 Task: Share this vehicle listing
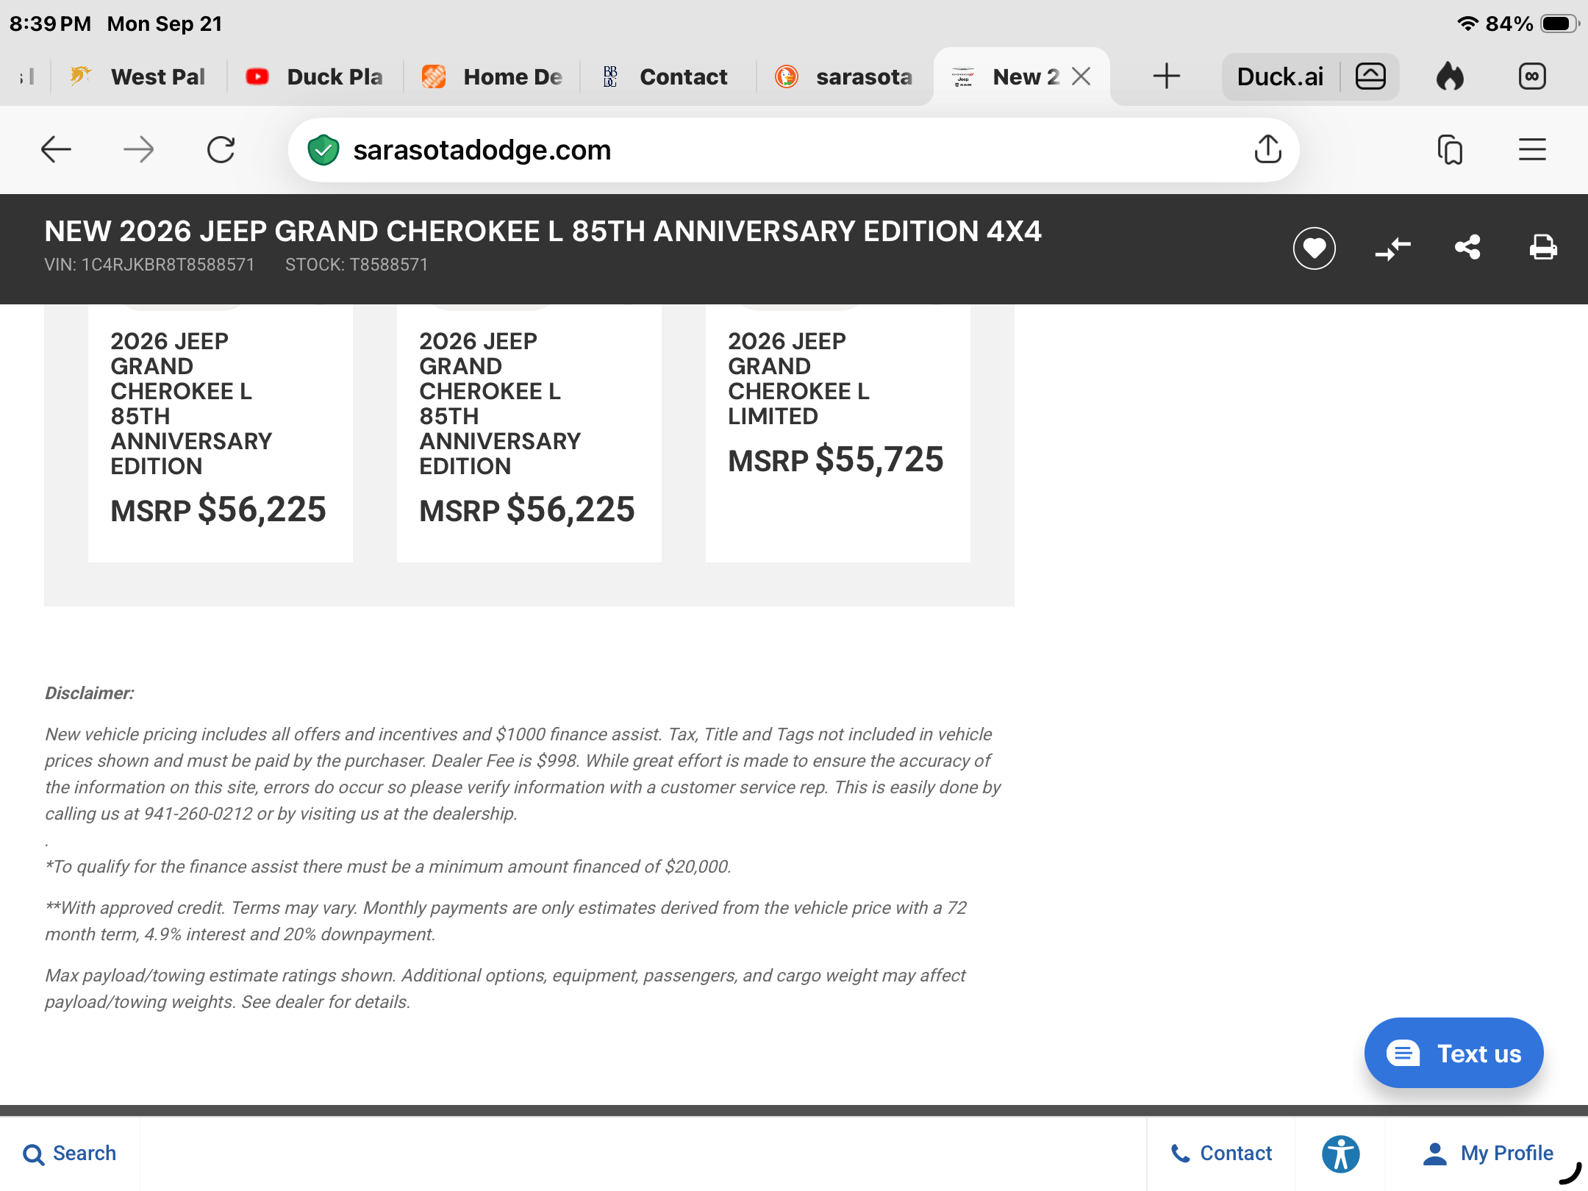click(1467, 247)
